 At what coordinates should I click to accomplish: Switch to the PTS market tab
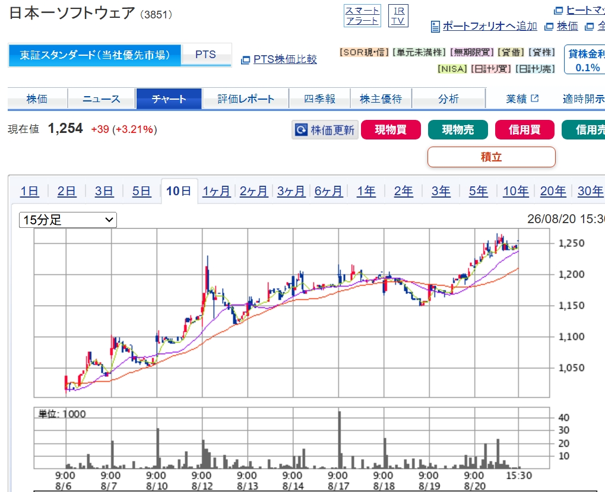click(205, 55)
